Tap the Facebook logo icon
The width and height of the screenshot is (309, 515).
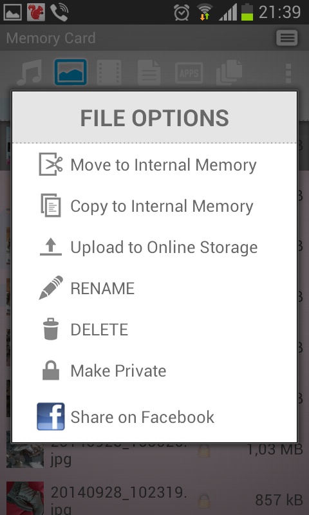pyautogui.click(x=51, y=417)
